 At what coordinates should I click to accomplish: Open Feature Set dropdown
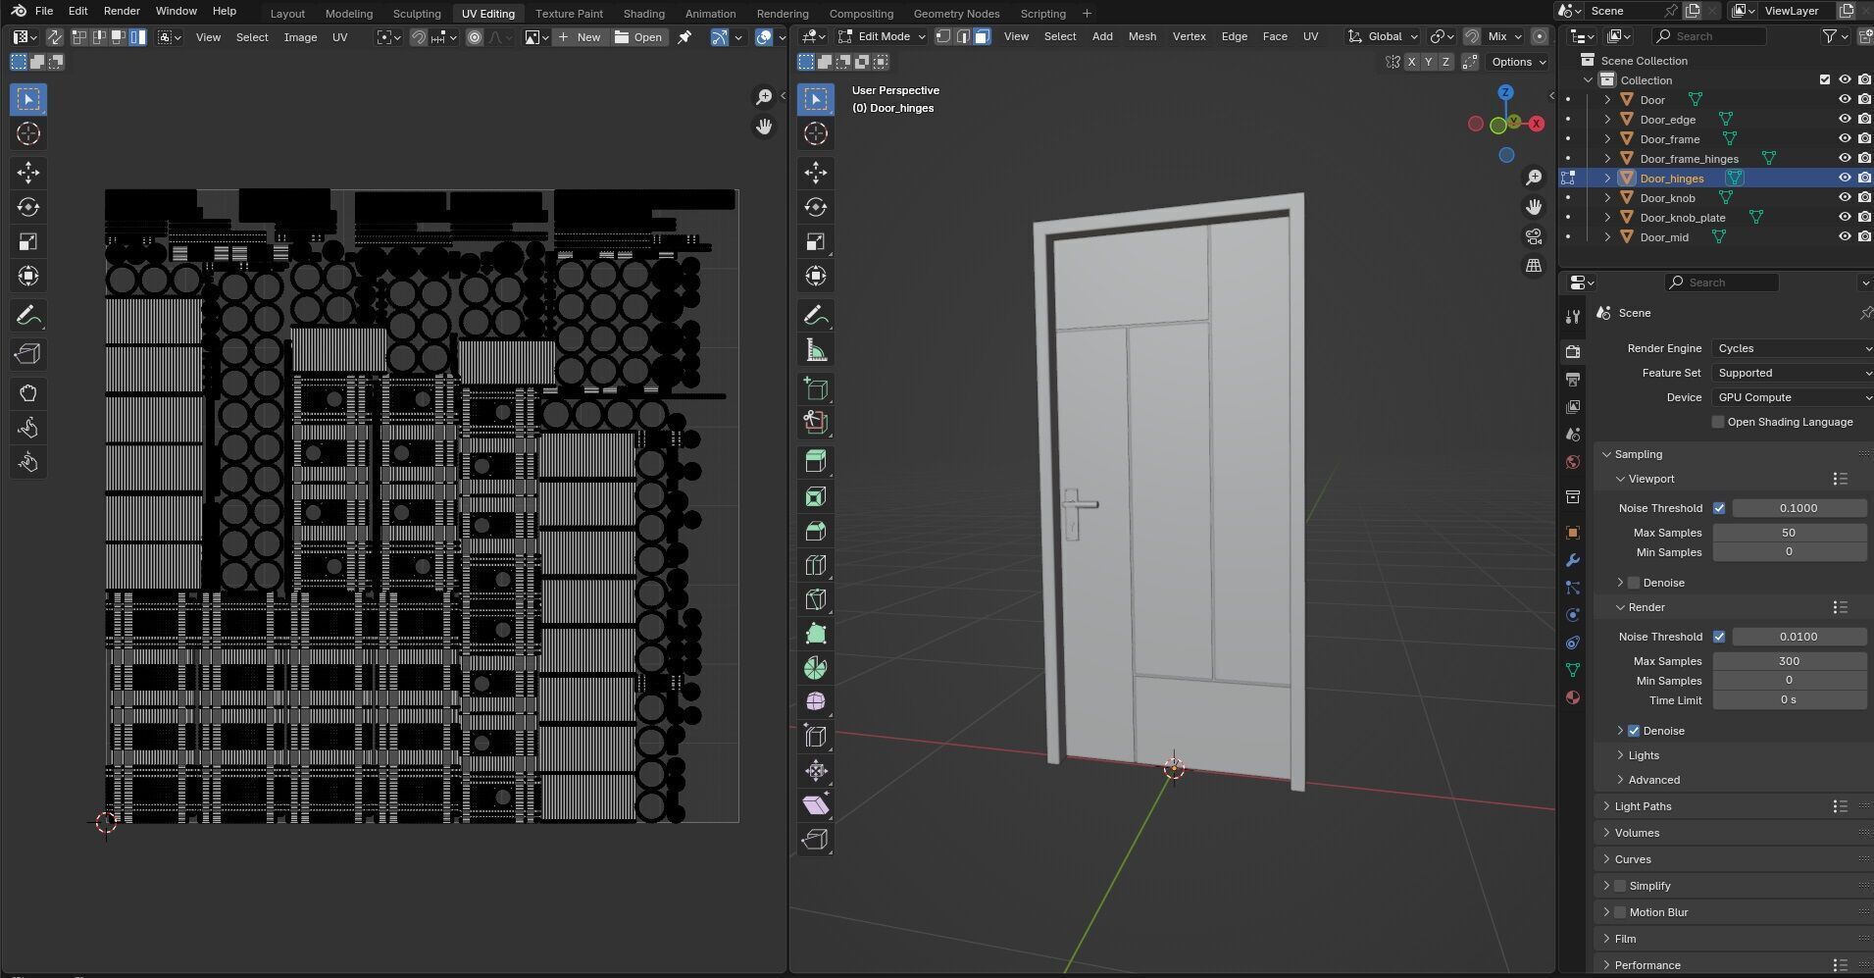pyautogui.click(x=1793, y=373)
